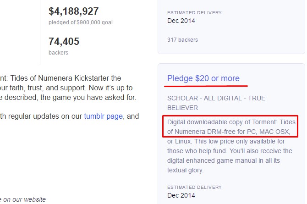
Task: Select the Pledge $20 or more reward
Action: [203, 78]
